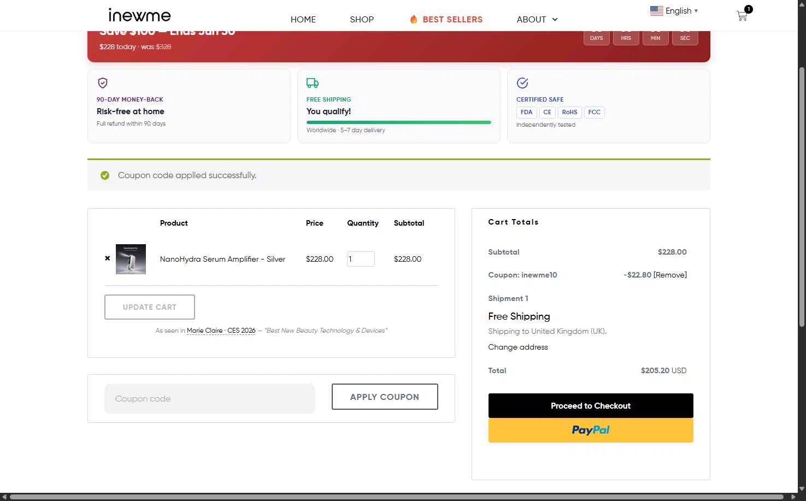Open the NanoHydra product thumbnail
Screen dimensions: 806x501
pyautogui.click(x=131, y=259)
